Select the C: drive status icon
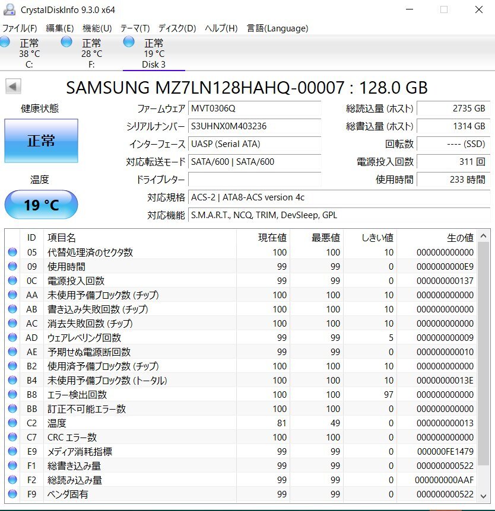Viewport: 495px width, 511px height. 5,42
